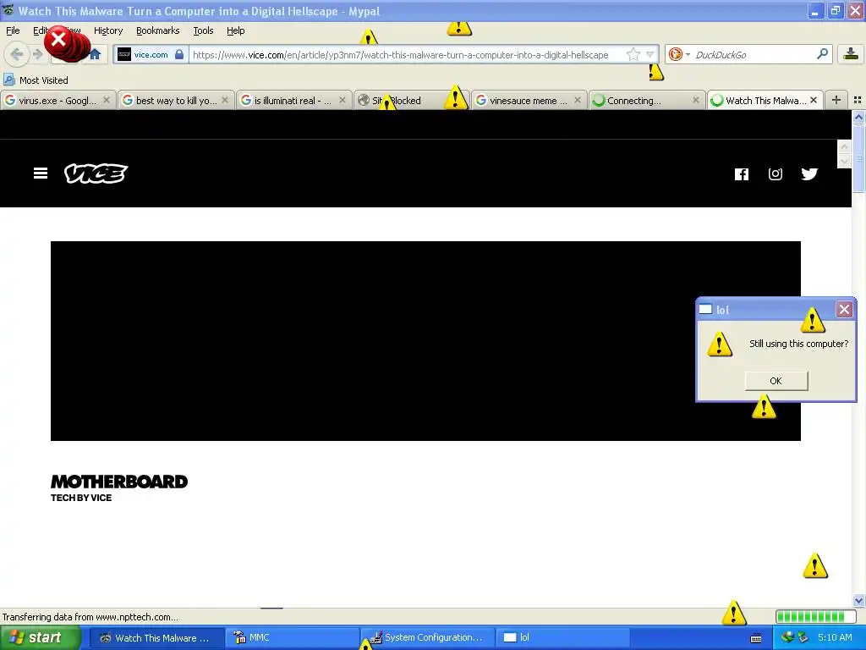Open the Tools menu
This screenshot has width=866, height=650.
[x=203, y=30]
